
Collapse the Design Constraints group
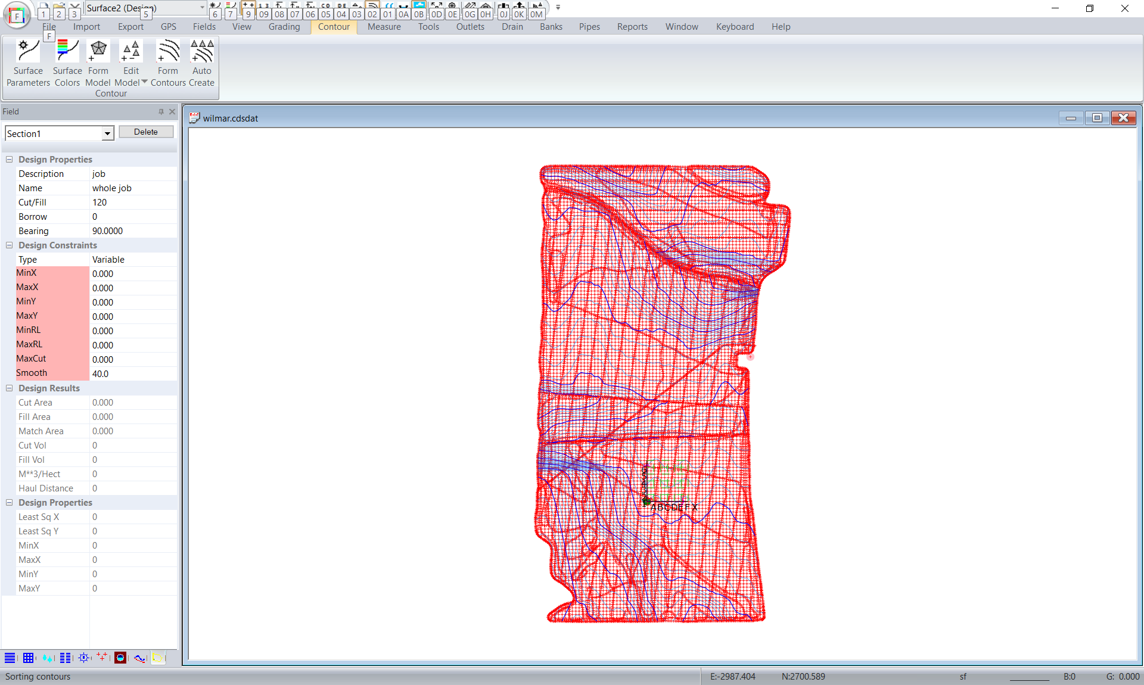10,245
